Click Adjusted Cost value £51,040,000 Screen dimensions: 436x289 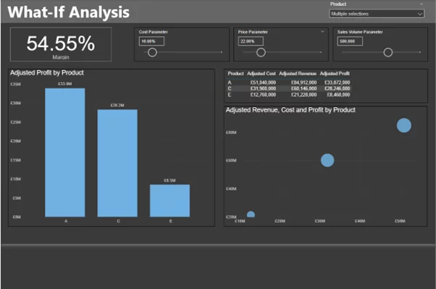(263, 83)
